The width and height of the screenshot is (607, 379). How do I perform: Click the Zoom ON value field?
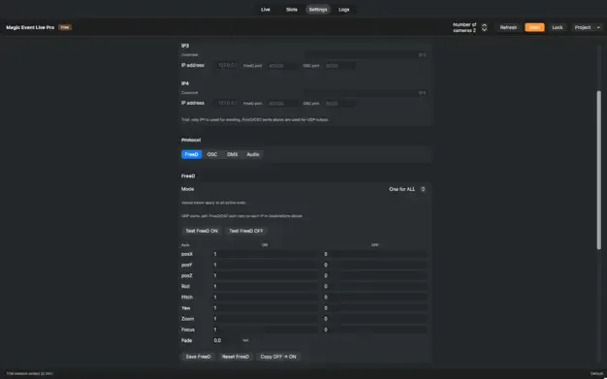pyautogui.click(x=265, y=319)
